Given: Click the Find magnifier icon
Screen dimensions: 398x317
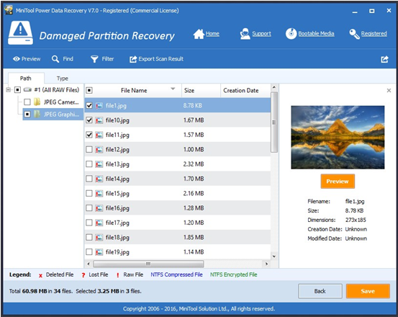Looking at the screenshot, I should point(55,59).
